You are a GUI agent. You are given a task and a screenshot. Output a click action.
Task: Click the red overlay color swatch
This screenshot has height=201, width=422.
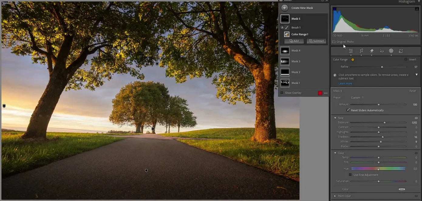[x=320, y=93]
